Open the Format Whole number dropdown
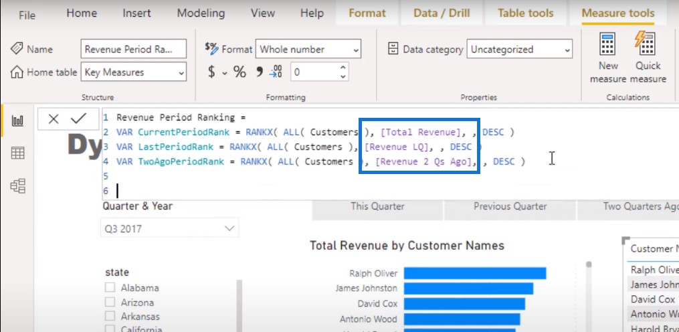The height and width of the screenshot is (332, 679). 308,49
